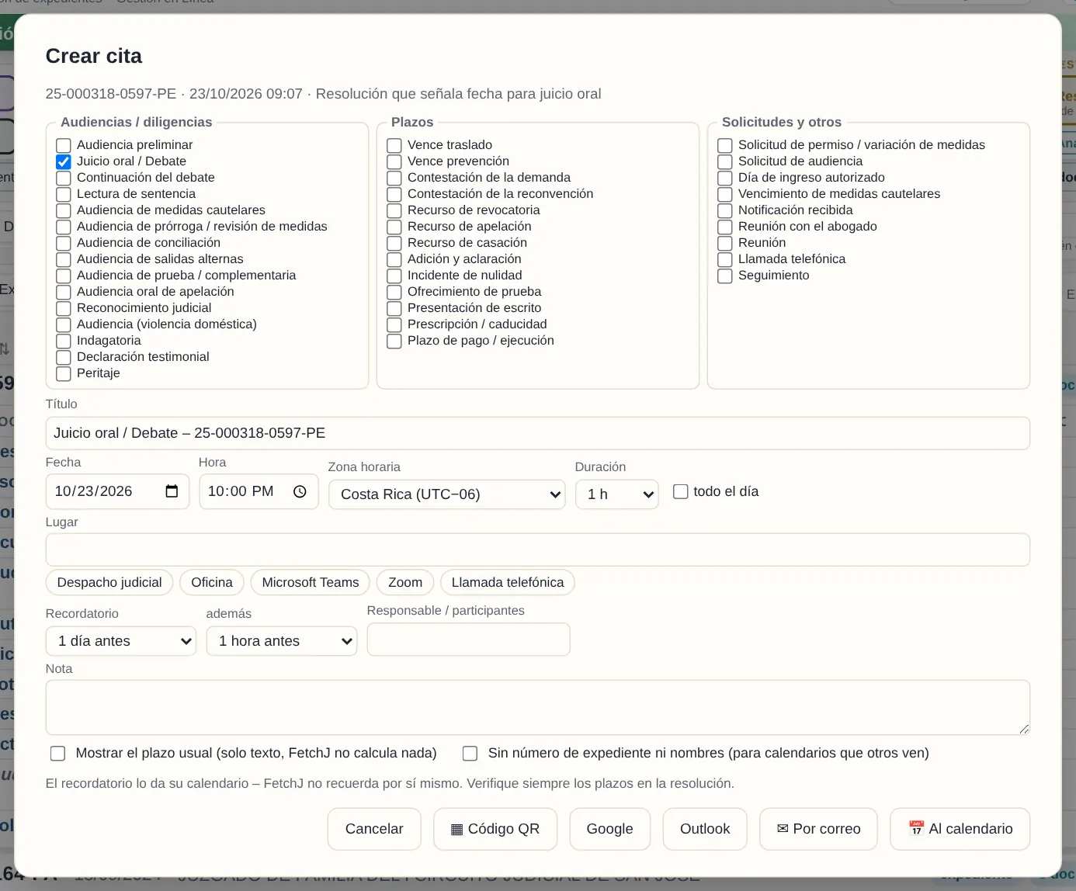Image resolution: width=1076 pixels, height=891 pixels.
Task: Expand the Recordatorio 1 día antes dropdown
Action: [121, 641]
